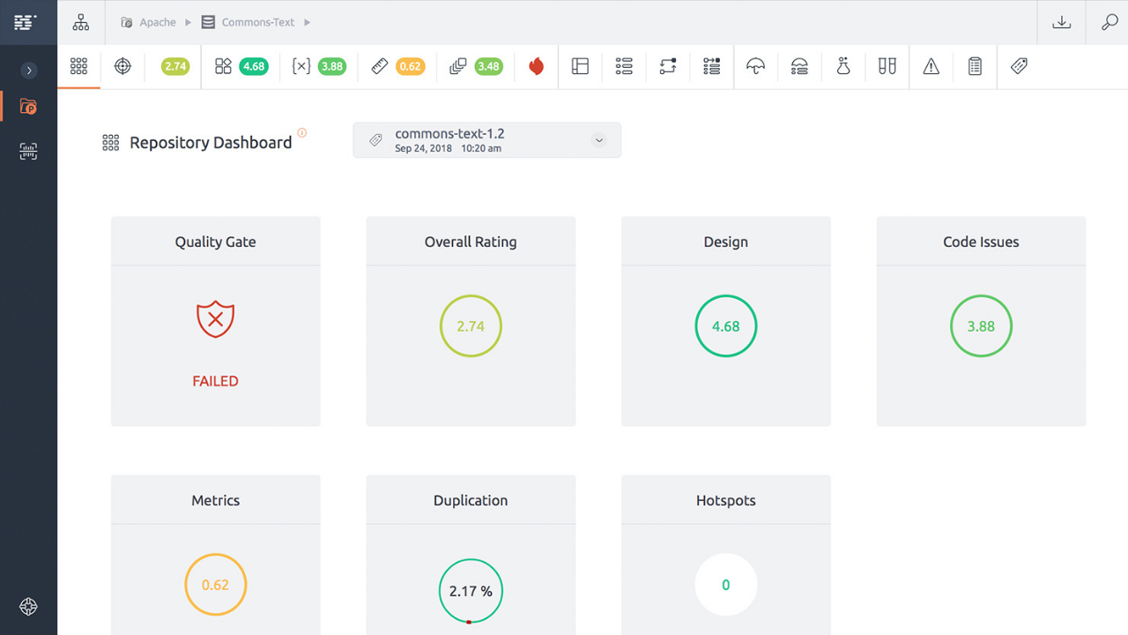1128x635 pixels.
Task: Click the warning triangle toolbar icon
Action: (931, 66)
